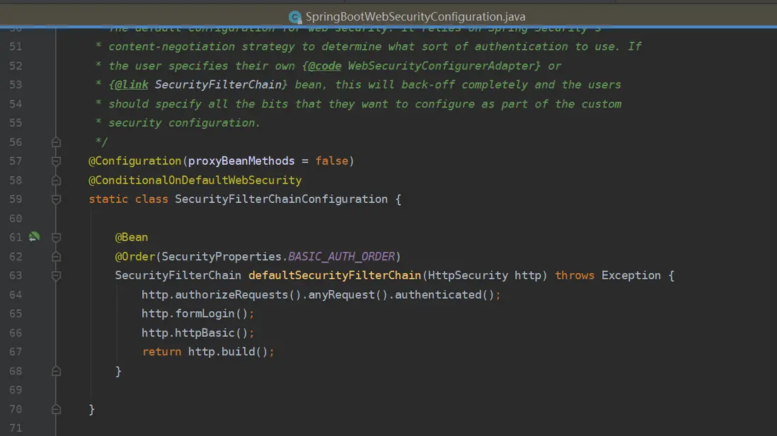Click fold end marker at line 70
Image resolution: width=777 pixels, height=436 pixels.
coord(56,409)
